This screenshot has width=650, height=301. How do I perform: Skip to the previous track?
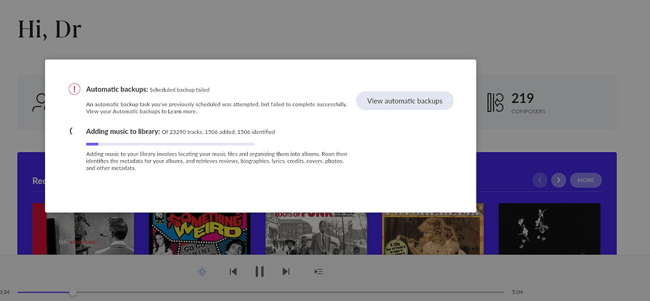click(233, 271)
